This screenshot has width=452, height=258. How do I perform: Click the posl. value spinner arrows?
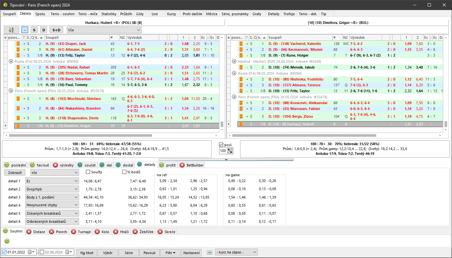pos(230,151)
